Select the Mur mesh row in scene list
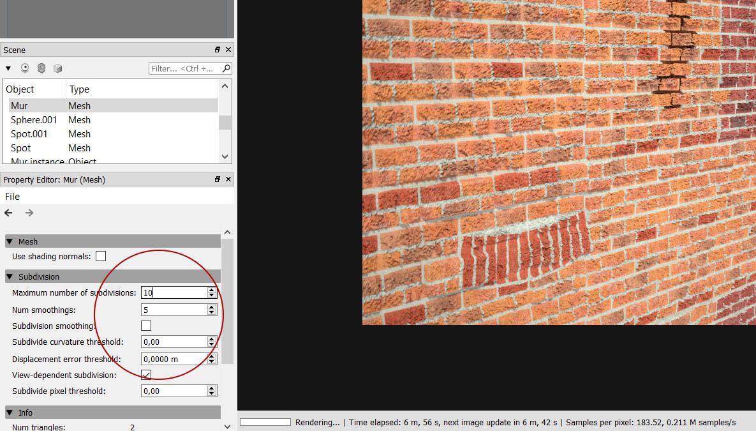The image size is (756, 431). tap(114, 106)
